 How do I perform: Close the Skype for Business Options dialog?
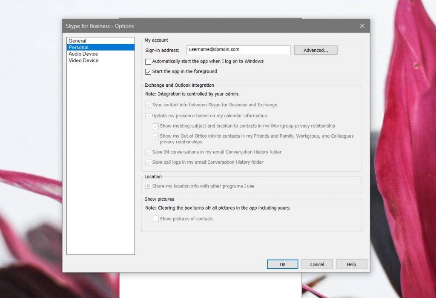362,26
